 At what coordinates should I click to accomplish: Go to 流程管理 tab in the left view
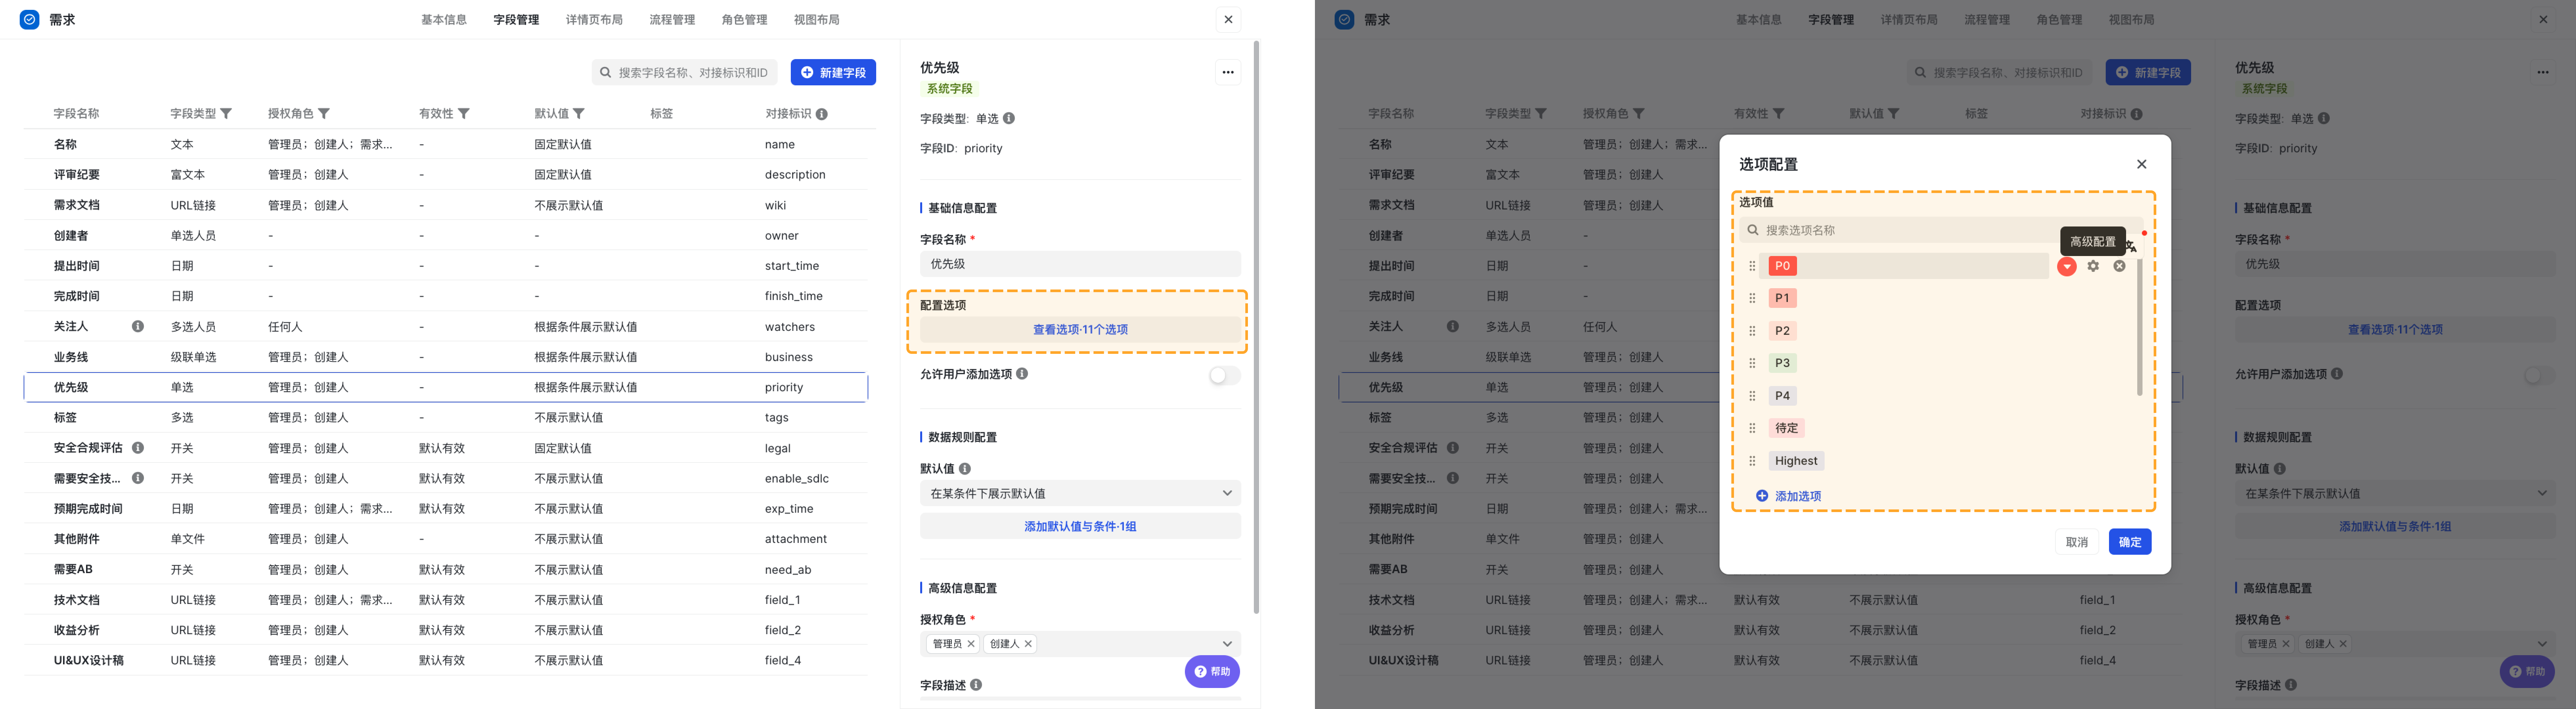coord(672,20)
